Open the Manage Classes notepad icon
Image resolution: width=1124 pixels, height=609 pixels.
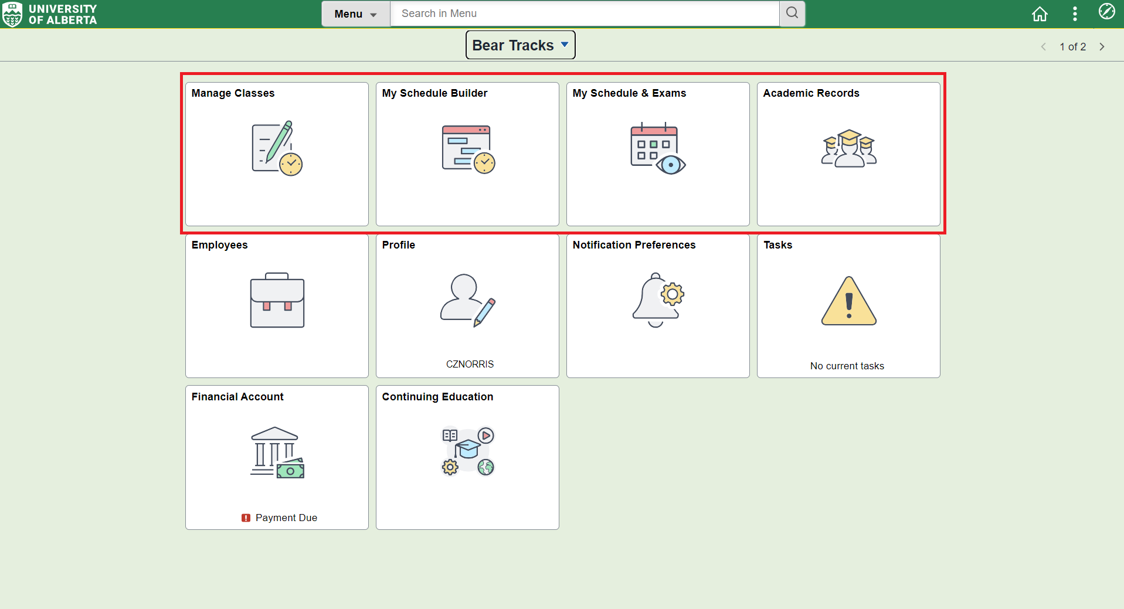click(277, 148)
